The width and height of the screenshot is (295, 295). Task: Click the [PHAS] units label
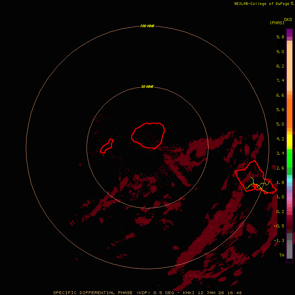coord(277,23)
